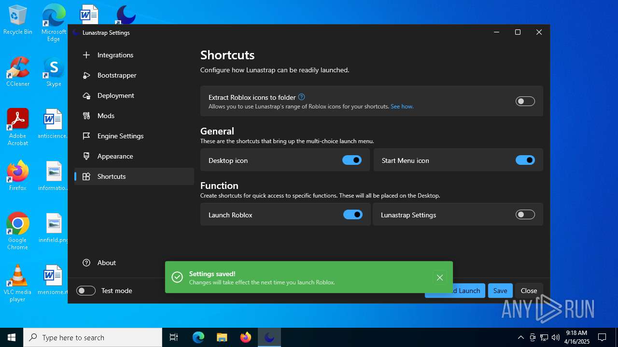
Task: Show hidden system tray icons
Action: 520,337
